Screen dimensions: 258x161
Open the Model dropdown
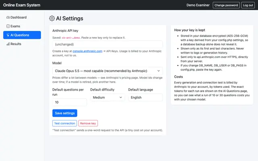[108, 71]
